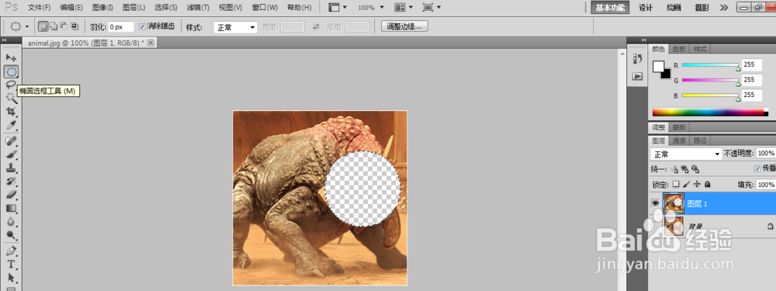This screenshot has height=291, width=776.
Task: Open the layer blend mode dropdown 正常
Action: pos(686,154)
